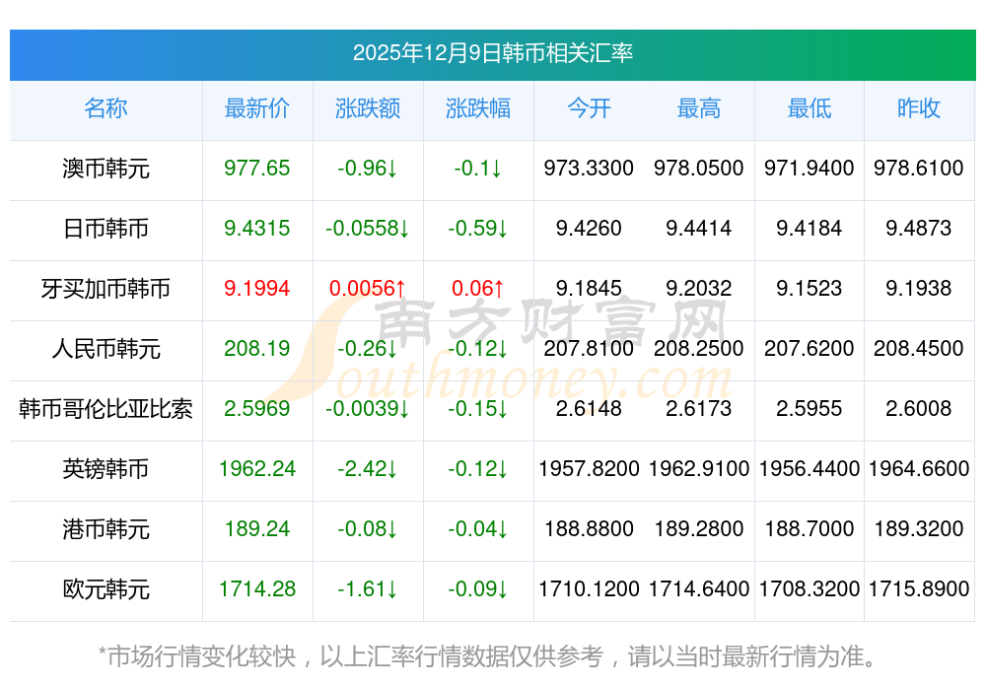
Task: Click open value 2.6148
Action: (x=589, y=409)
